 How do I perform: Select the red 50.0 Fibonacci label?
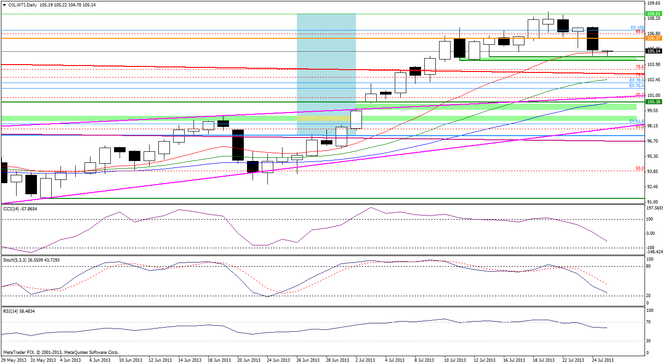640,168
